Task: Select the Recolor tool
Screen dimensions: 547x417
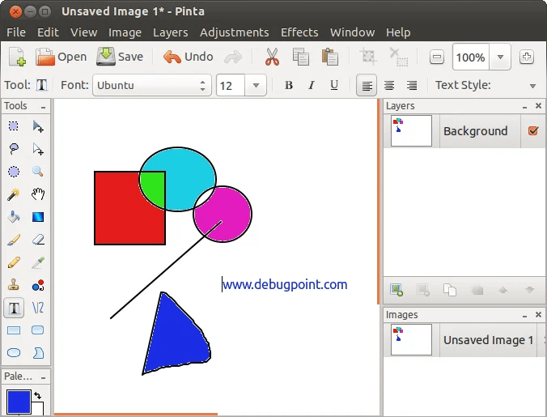Action: click(38, 285)
